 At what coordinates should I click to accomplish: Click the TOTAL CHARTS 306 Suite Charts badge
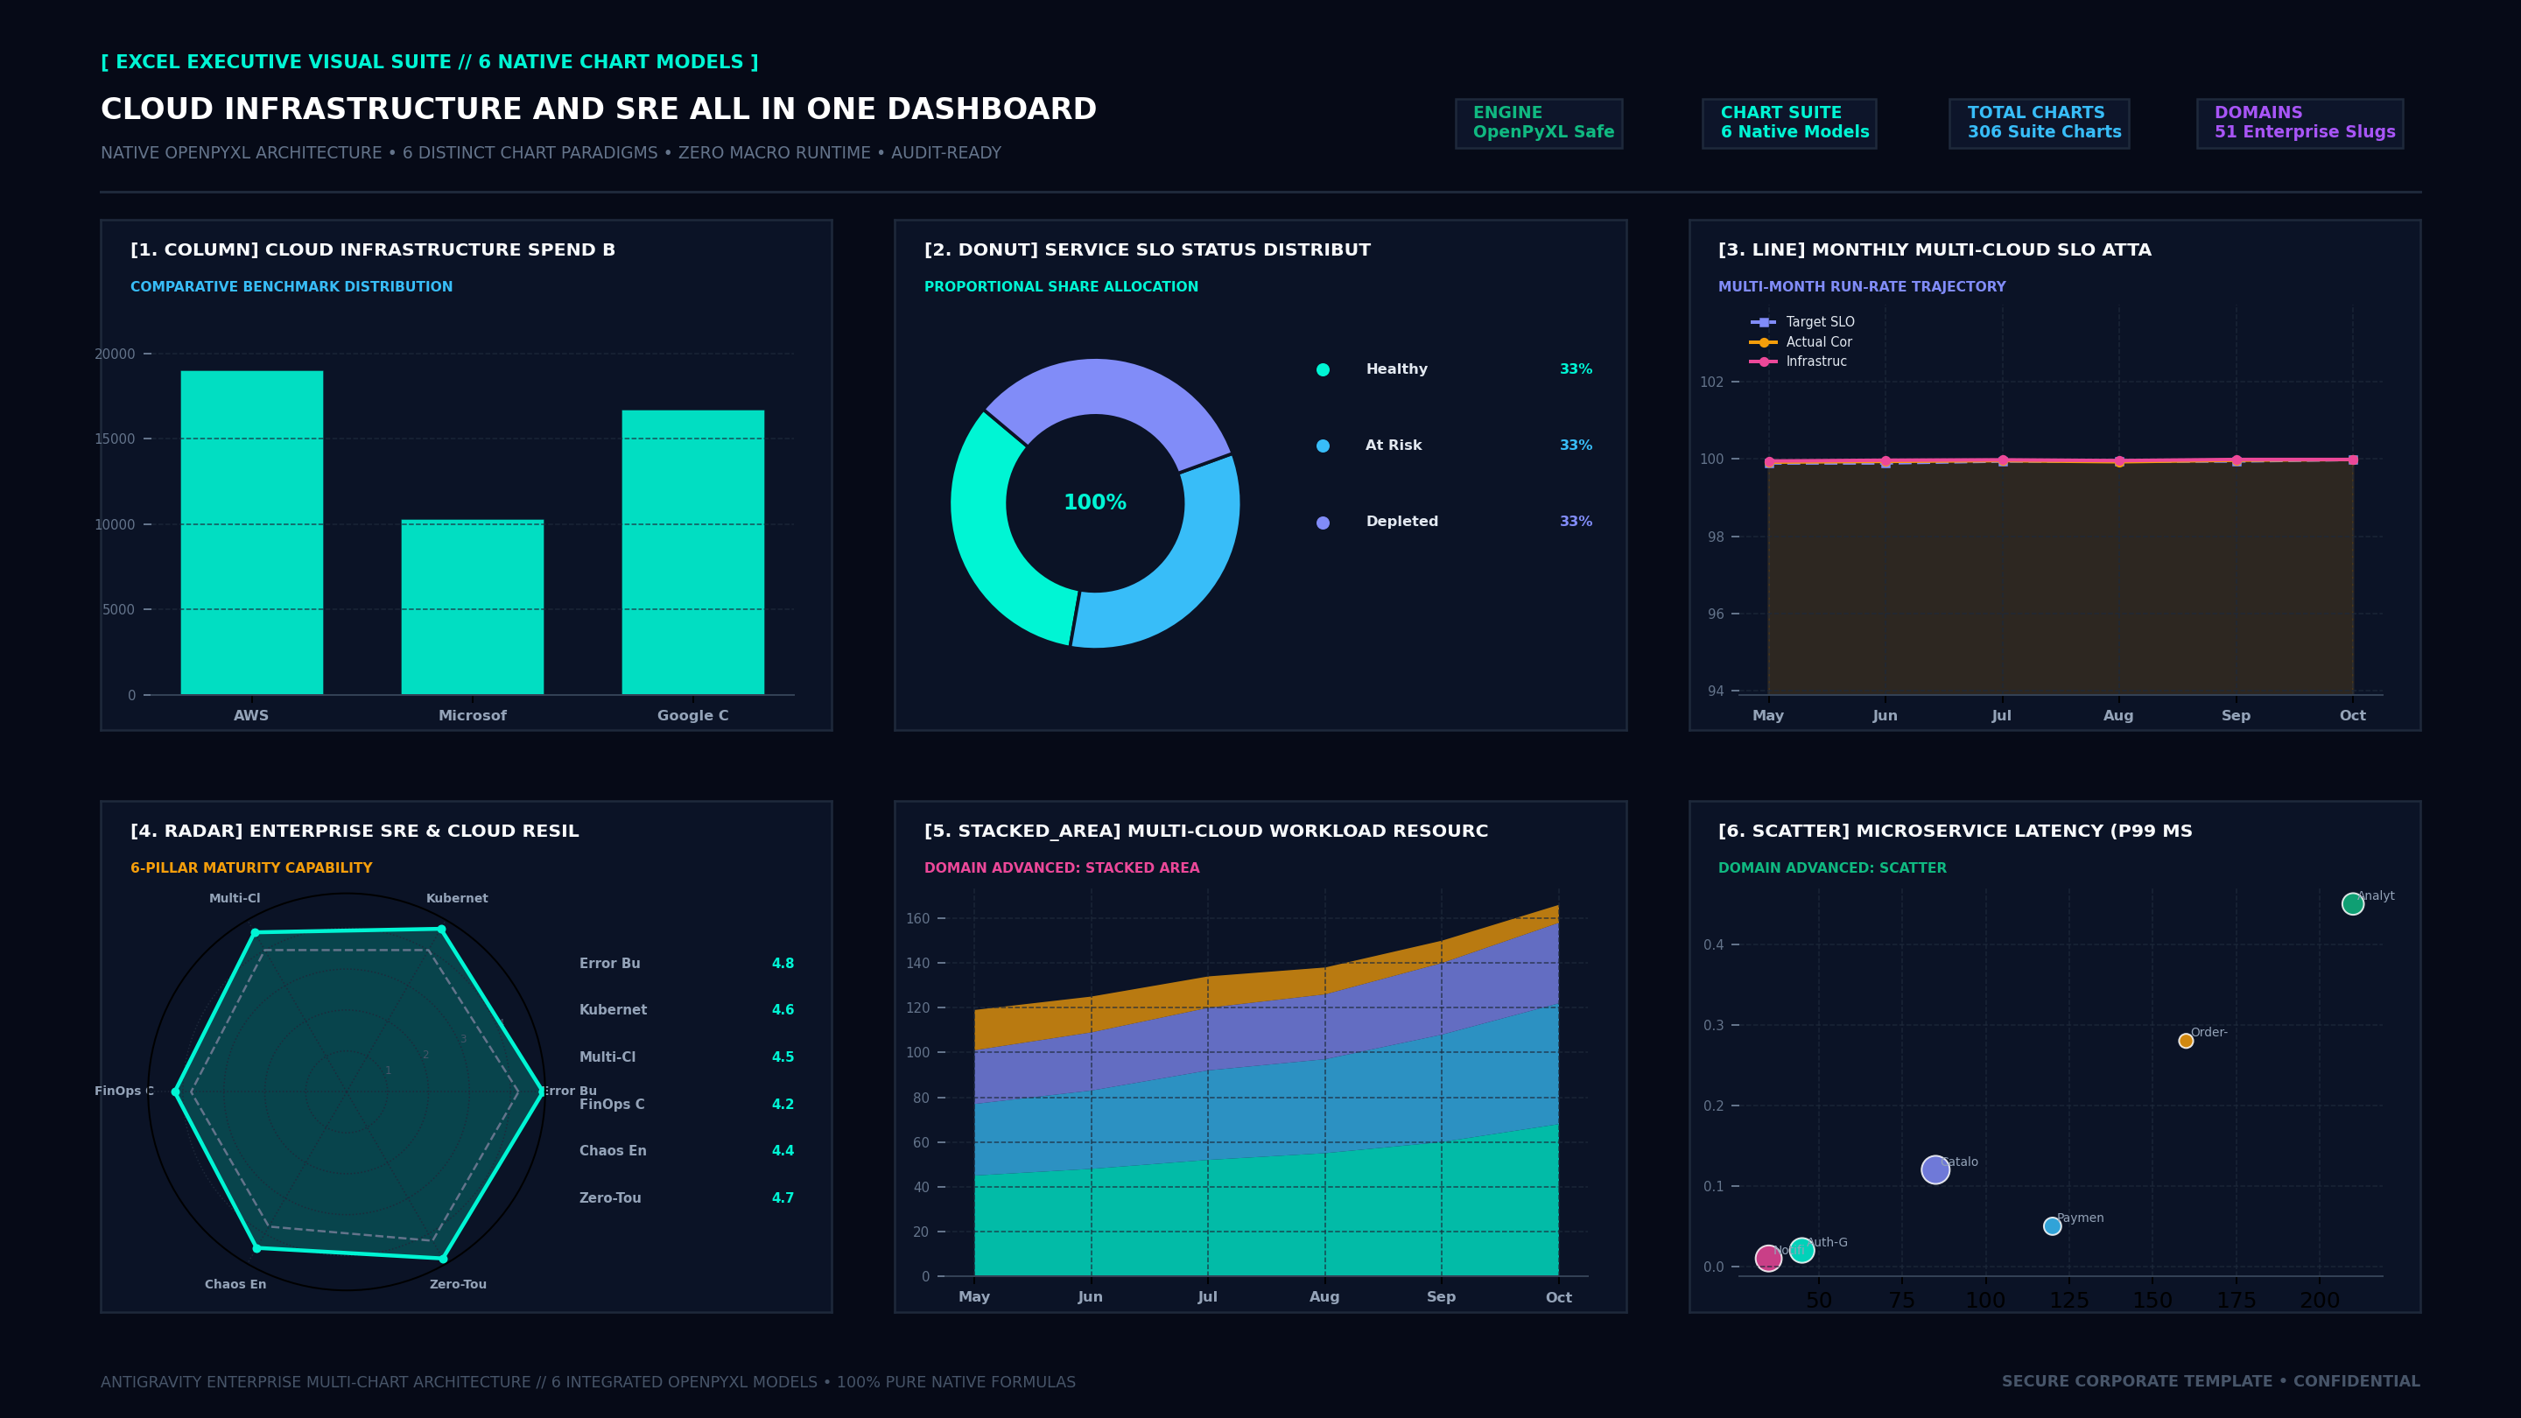tap(2039, 123)
